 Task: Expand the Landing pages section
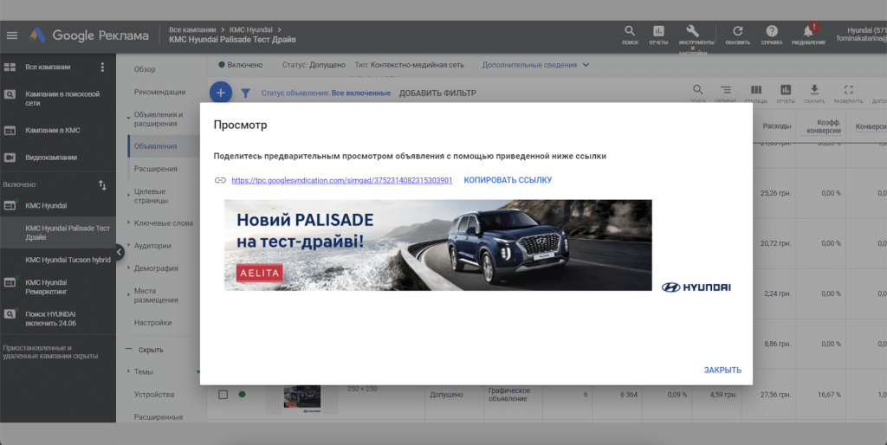(128, 195)
